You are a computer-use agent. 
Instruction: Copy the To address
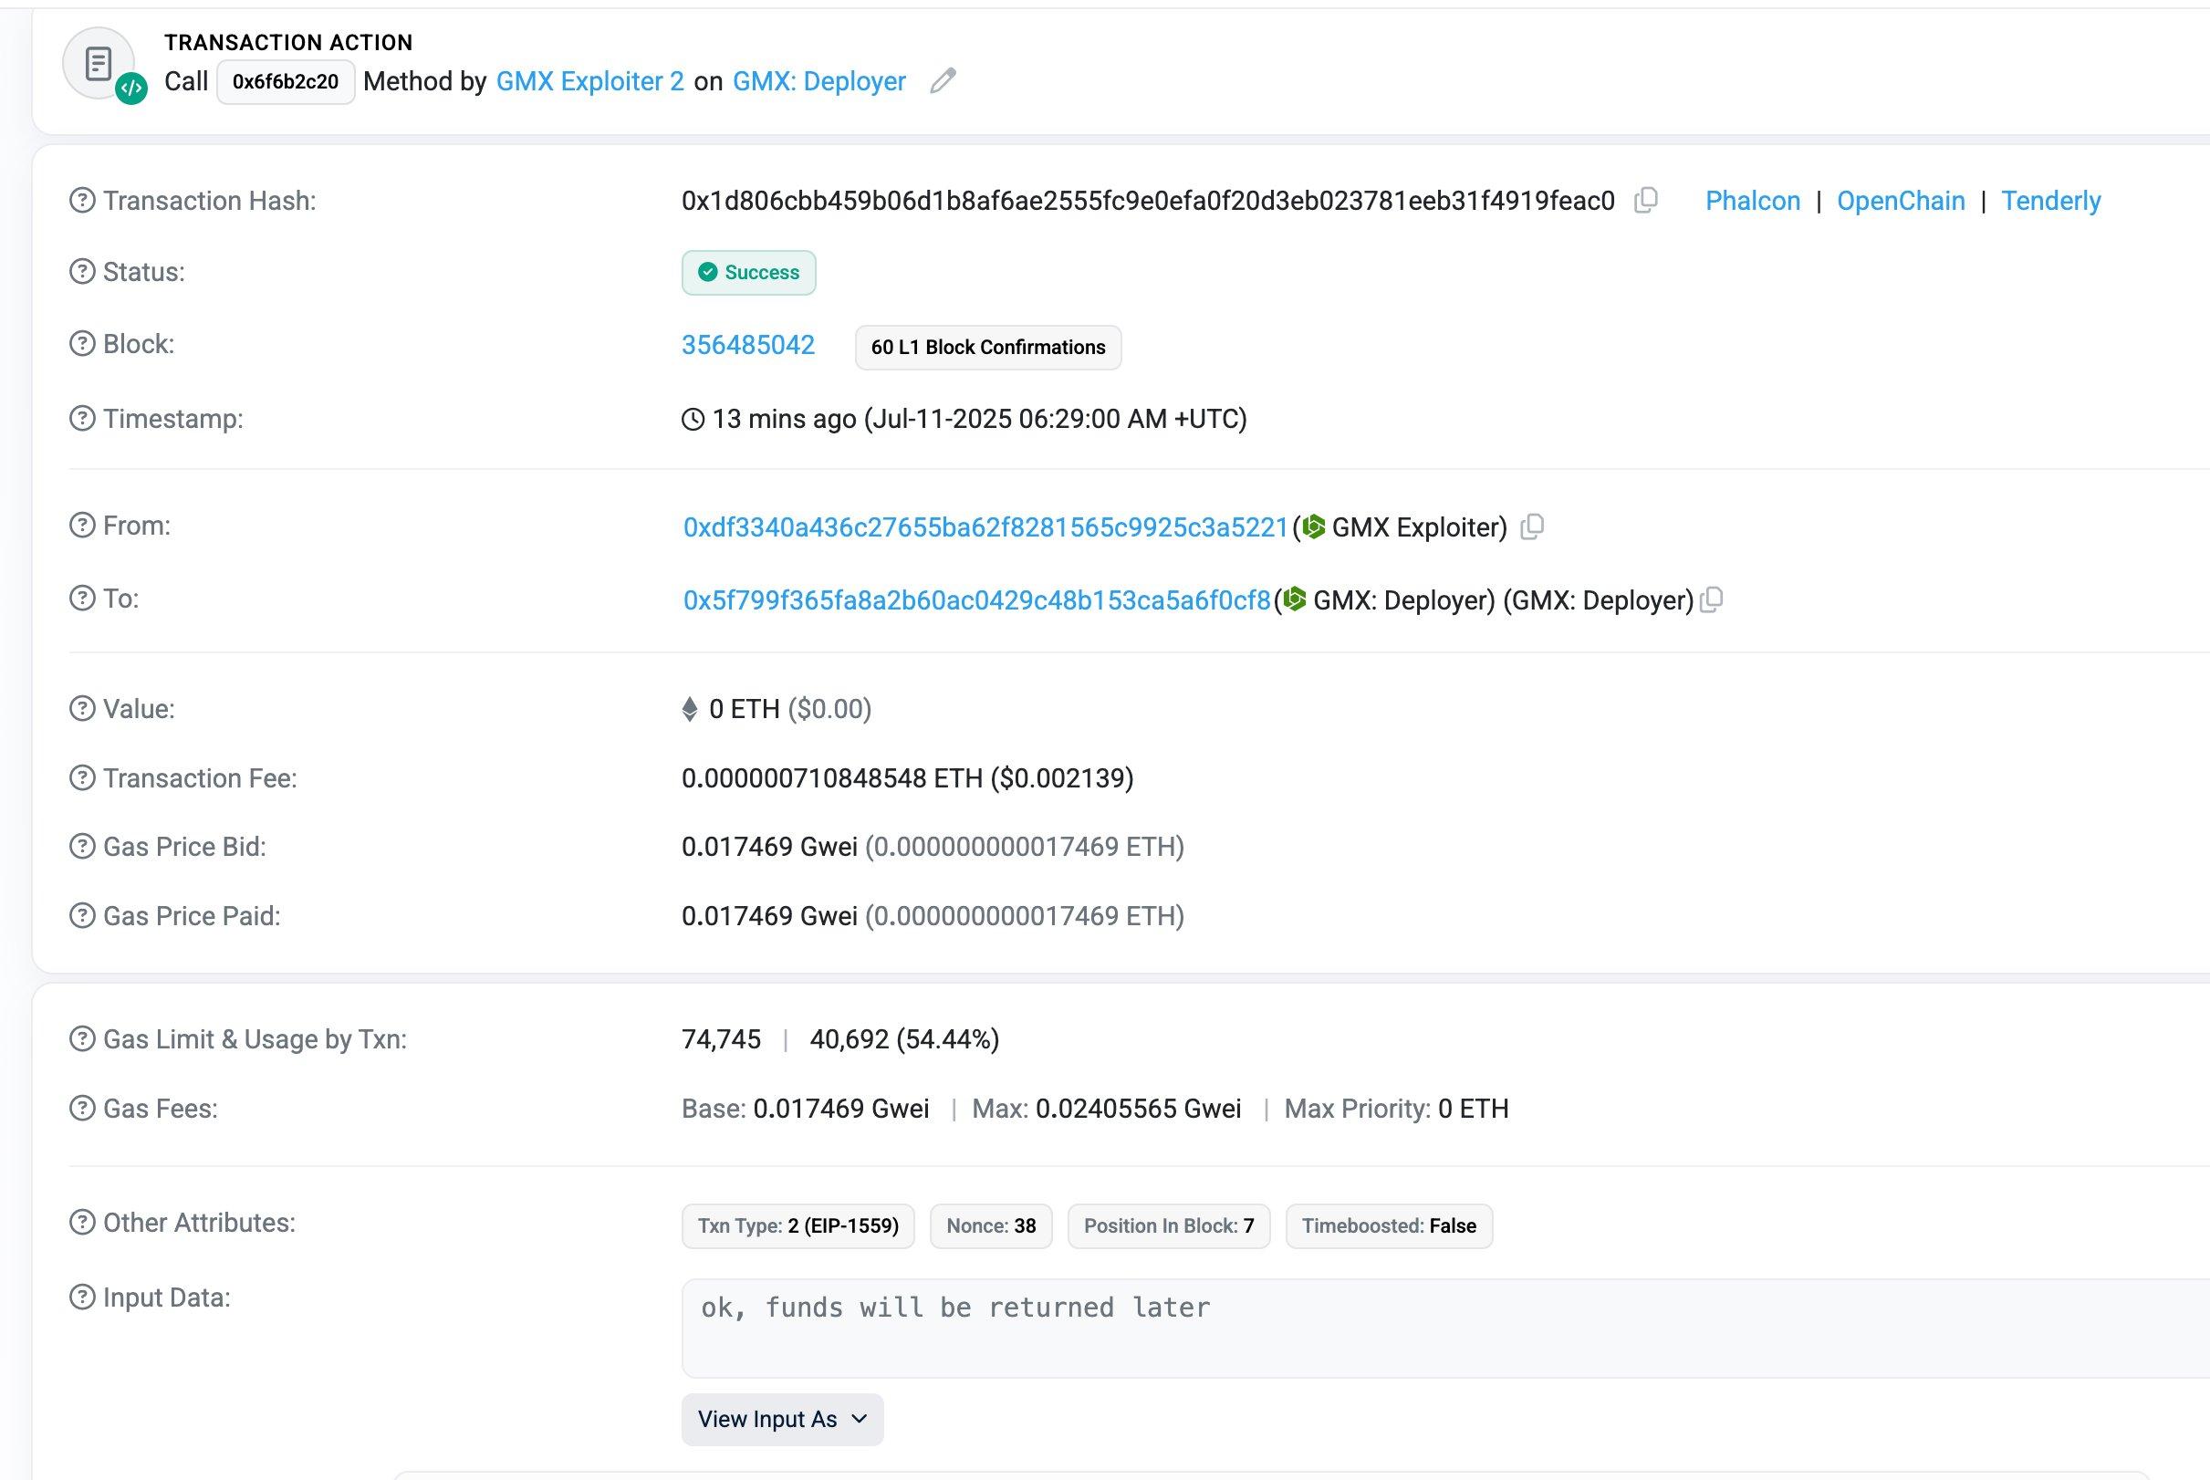pos(1712,599)
